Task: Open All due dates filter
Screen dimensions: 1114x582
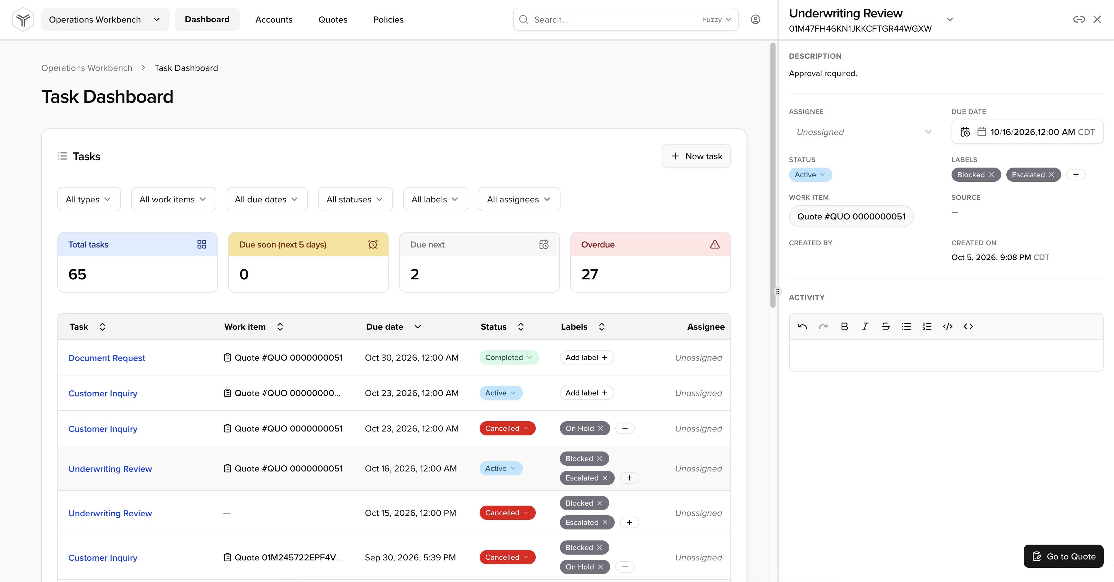Action: 267,199
